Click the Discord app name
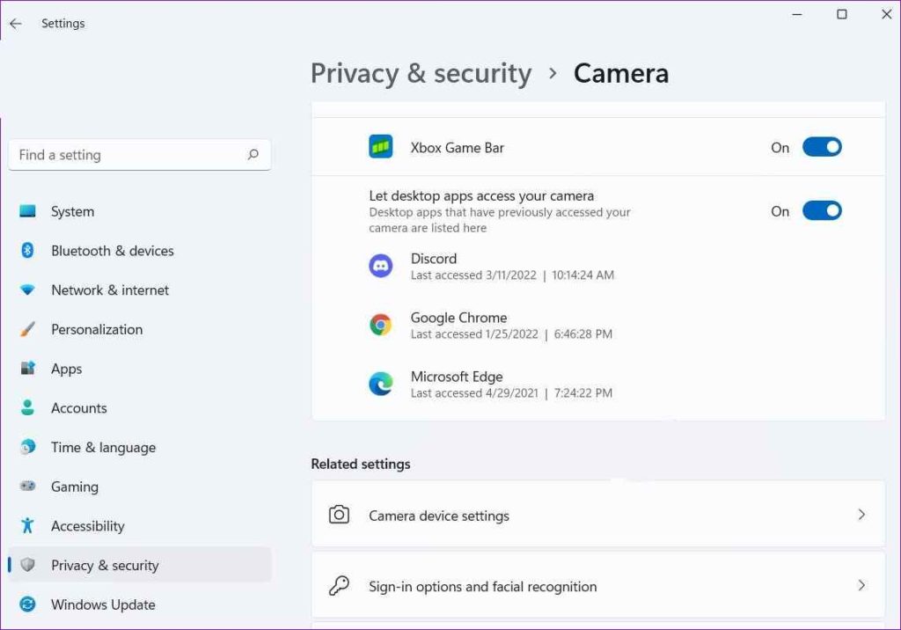 pos(433,259)
